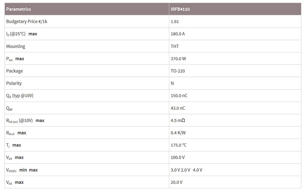
Task: Select the IRFB4110 column header
Action: coord(180,9)
